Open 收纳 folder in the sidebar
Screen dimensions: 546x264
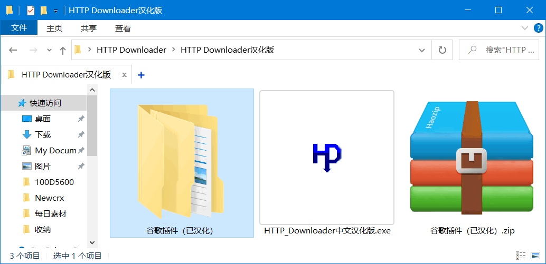coord(43,230)
